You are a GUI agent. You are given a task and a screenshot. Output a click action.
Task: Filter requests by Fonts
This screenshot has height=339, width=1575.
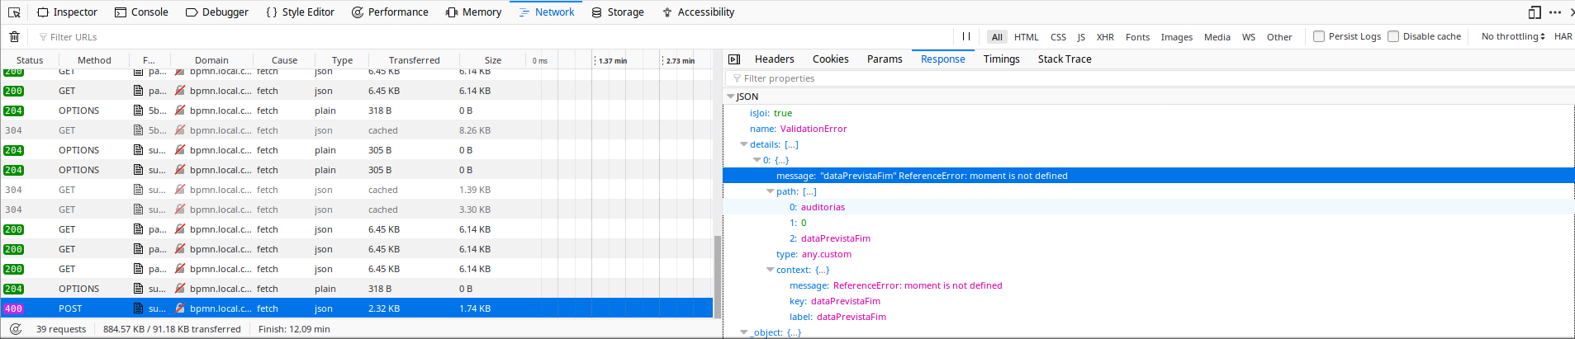[1137, 37]
